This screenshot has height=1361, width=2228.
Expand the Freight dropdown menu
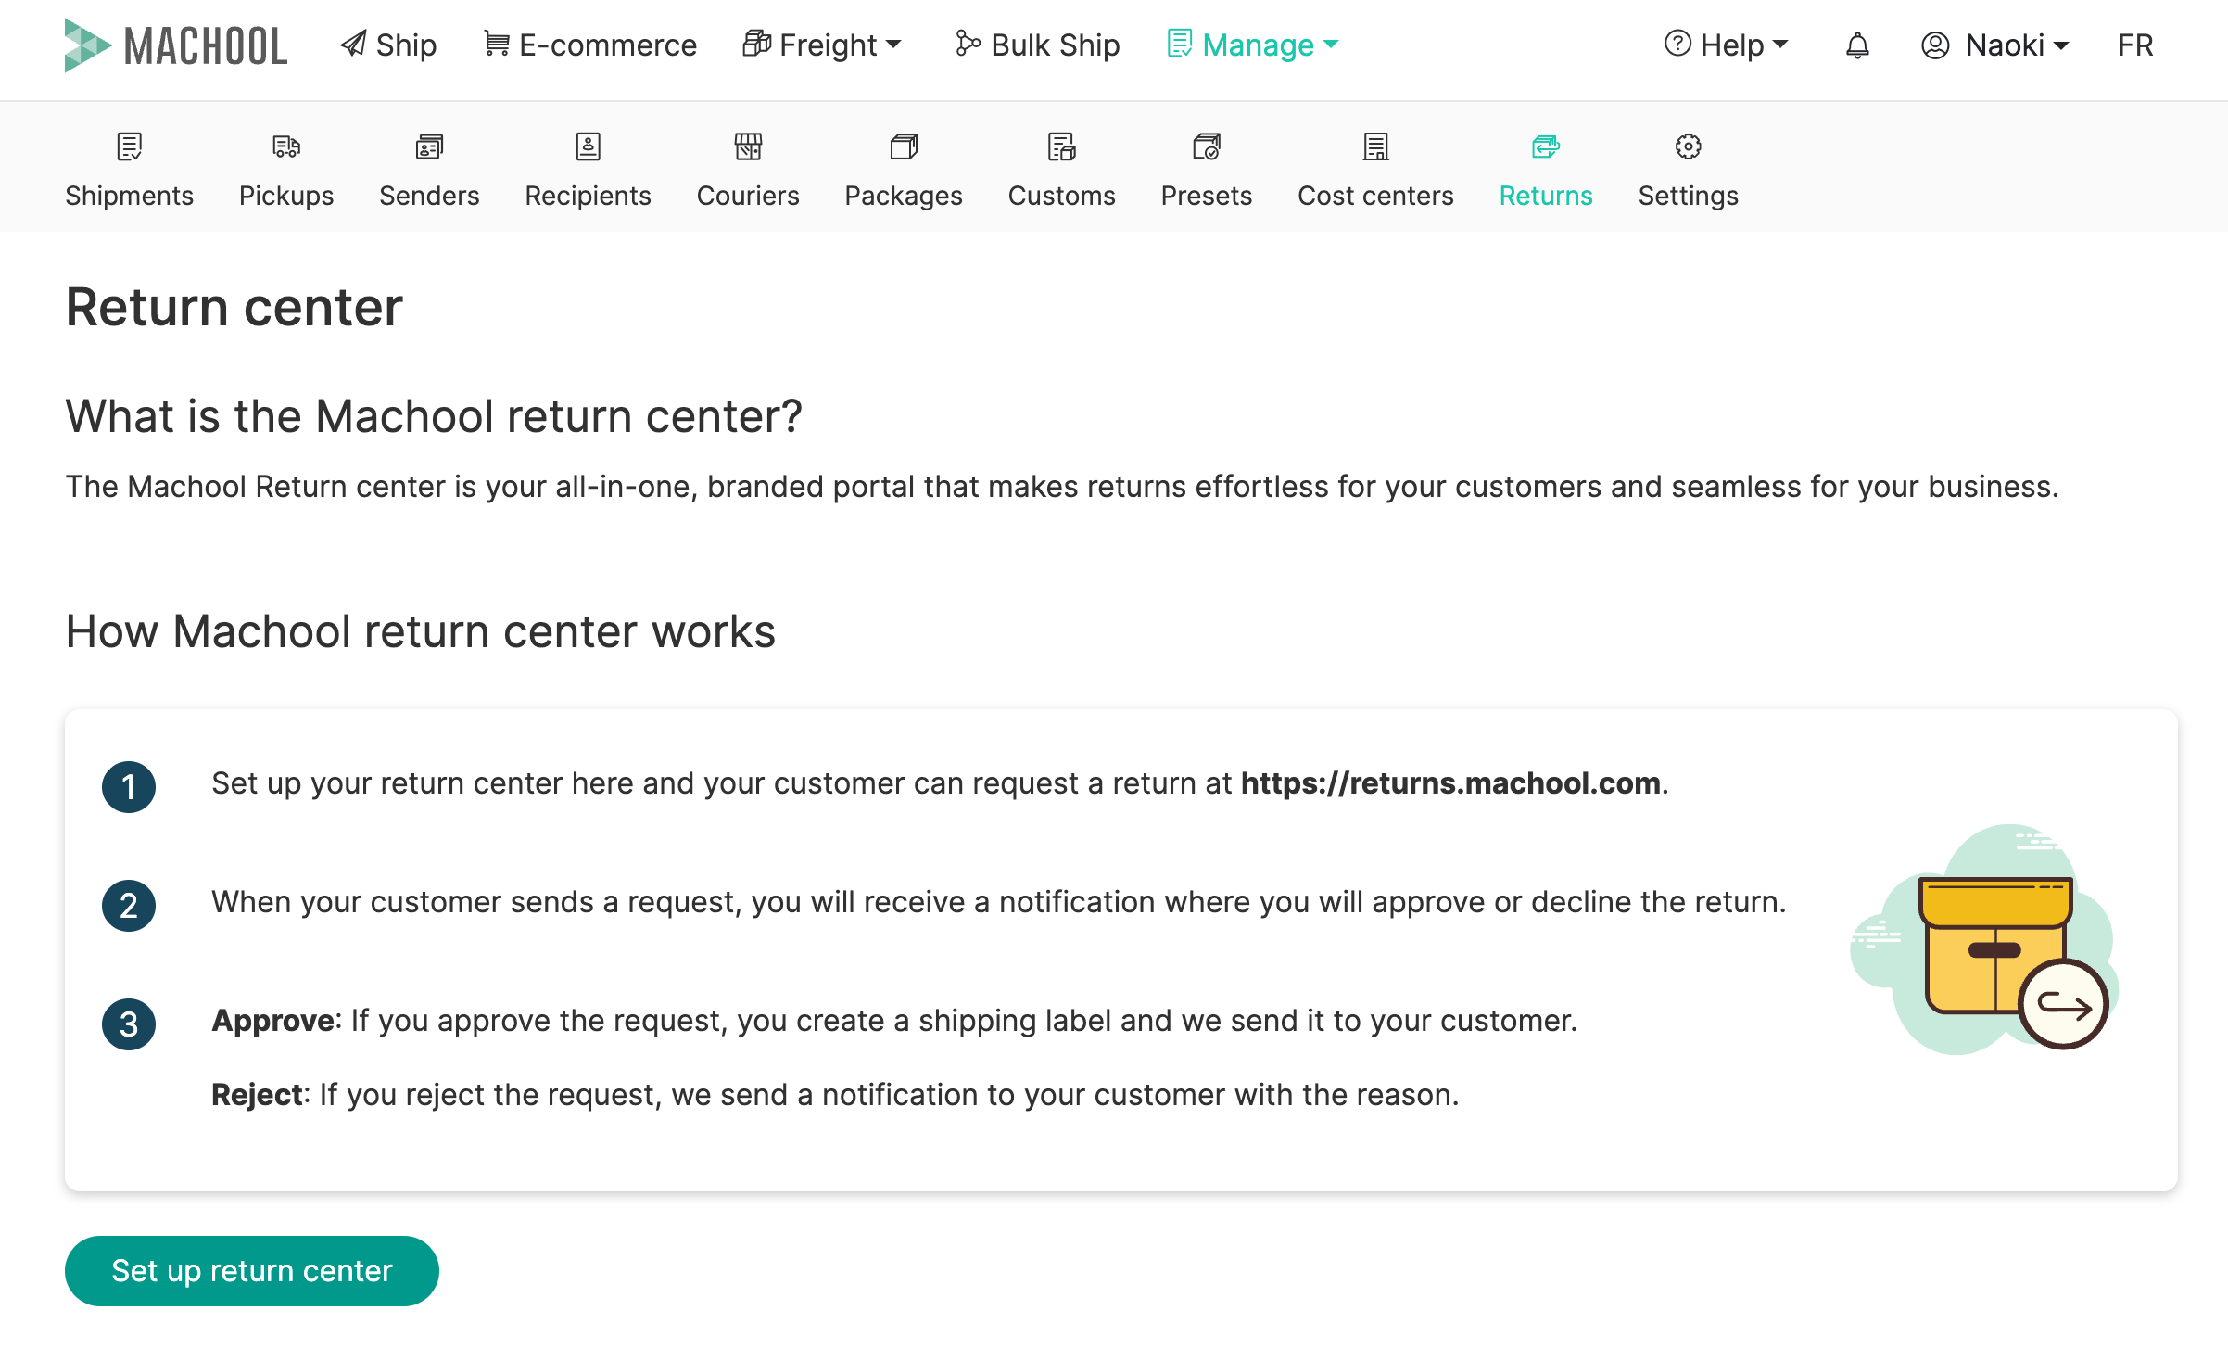click(x=823, y=45)
